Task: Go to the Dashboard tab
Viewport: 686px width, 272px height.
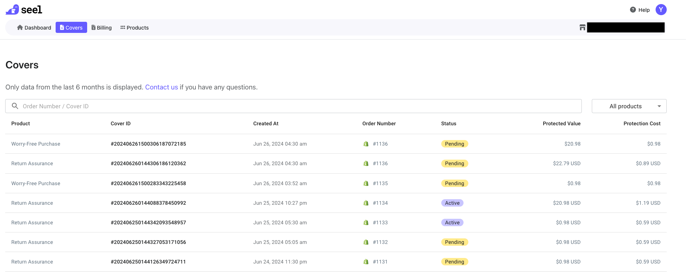Action: tap(34, 28)
